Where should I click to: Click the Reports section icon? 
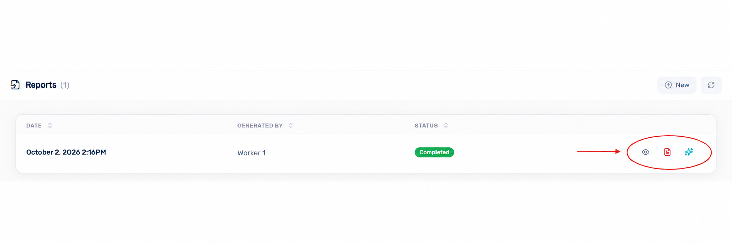[15, 85]
